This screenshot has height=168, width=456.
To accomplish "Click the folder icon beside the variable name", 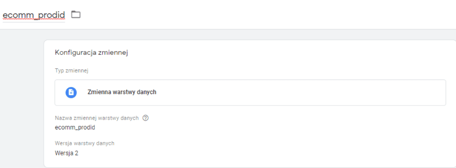I will [76, 15].
